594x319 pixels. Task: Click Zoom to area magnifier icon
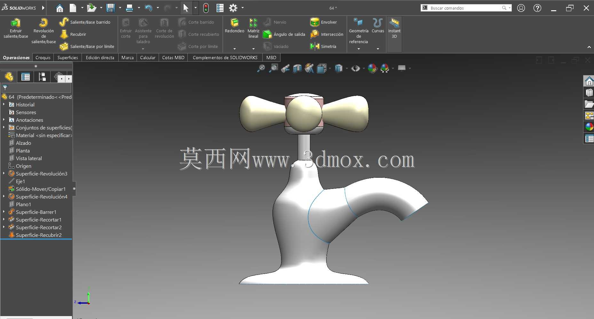point(273,68)
